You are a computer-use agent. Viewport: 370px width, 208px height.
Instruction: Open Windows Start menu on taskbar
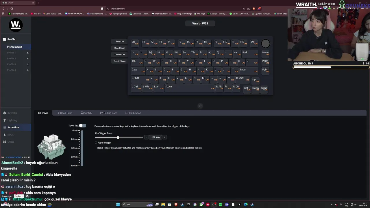pos(118,205)
